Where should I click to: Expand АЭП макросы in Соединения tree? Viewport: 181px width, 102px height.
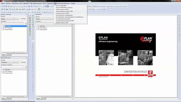(36, 28)
